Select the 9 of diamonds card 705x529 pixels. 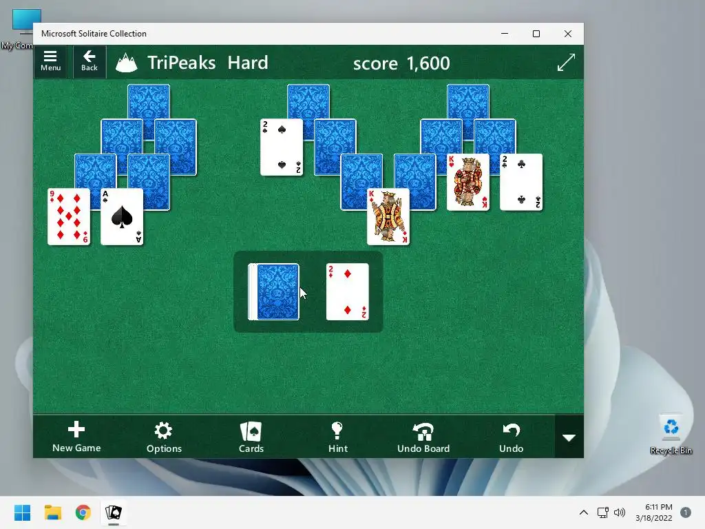coord(69,217)
